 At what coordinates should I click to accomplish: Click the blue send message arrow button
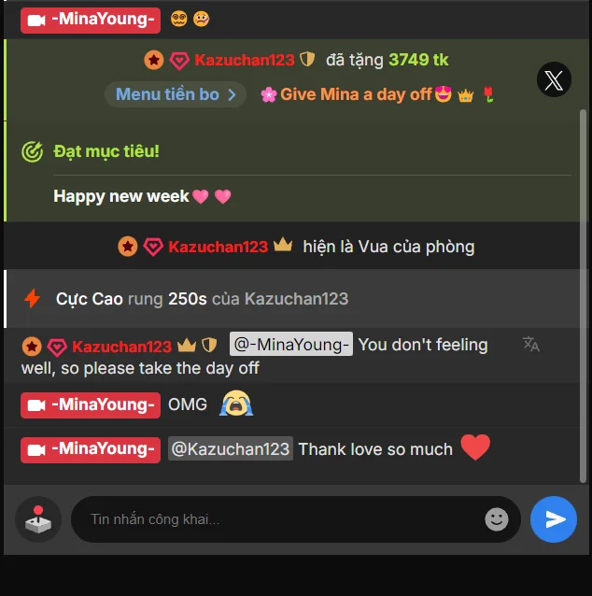[x=553, y=519]
